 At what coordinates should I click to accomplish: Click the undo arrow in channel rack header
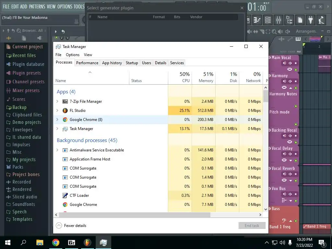[63, 31]
